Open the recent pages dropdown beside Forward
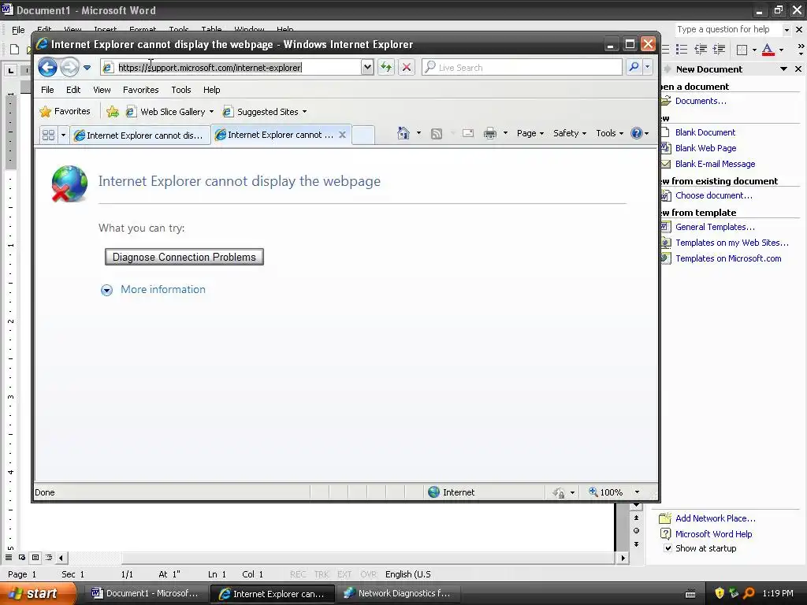 pos(87,68)
